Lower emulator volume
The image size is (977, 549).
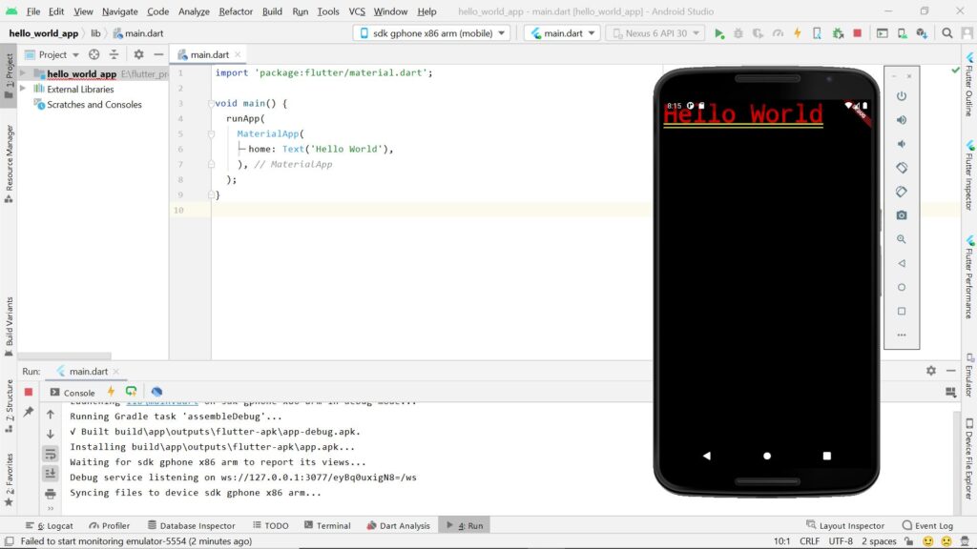(x=902, y=144)
